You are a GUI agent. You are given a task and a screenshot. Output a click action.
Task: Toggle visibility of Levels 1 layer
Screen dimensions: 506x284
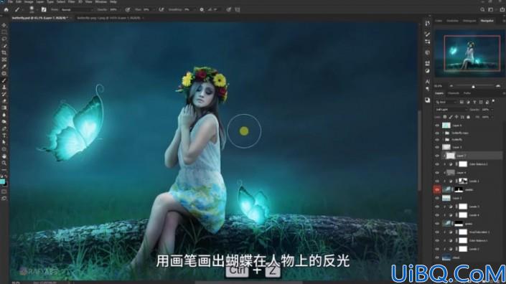tap(437, 181)
